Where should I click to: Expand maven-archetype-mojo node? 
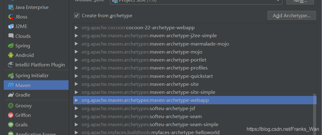pyautogui.click(x=76, y=52)
